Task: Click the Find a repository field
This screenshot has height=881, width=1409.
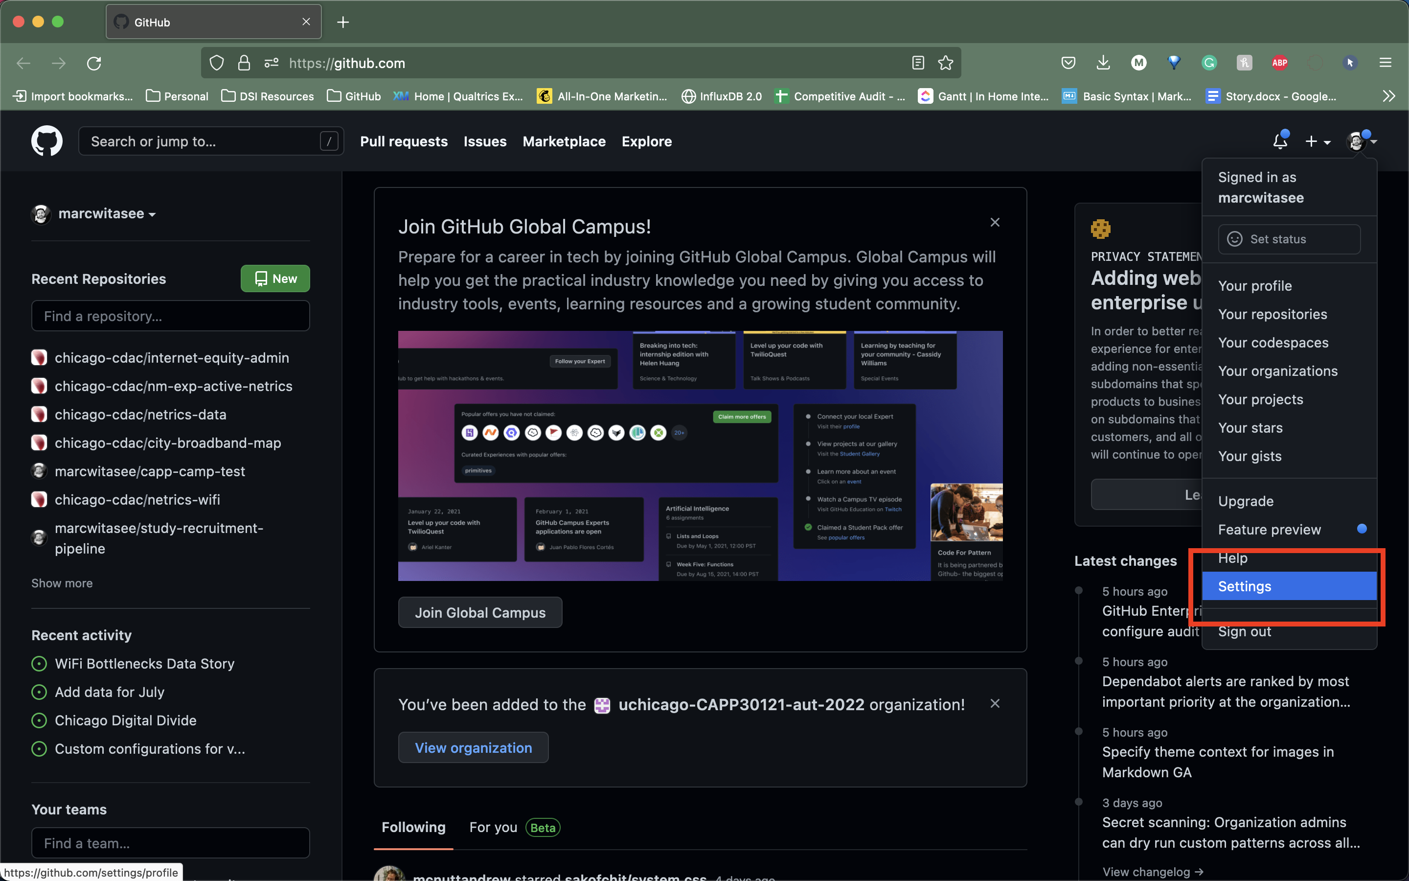Action: point(171,316)
